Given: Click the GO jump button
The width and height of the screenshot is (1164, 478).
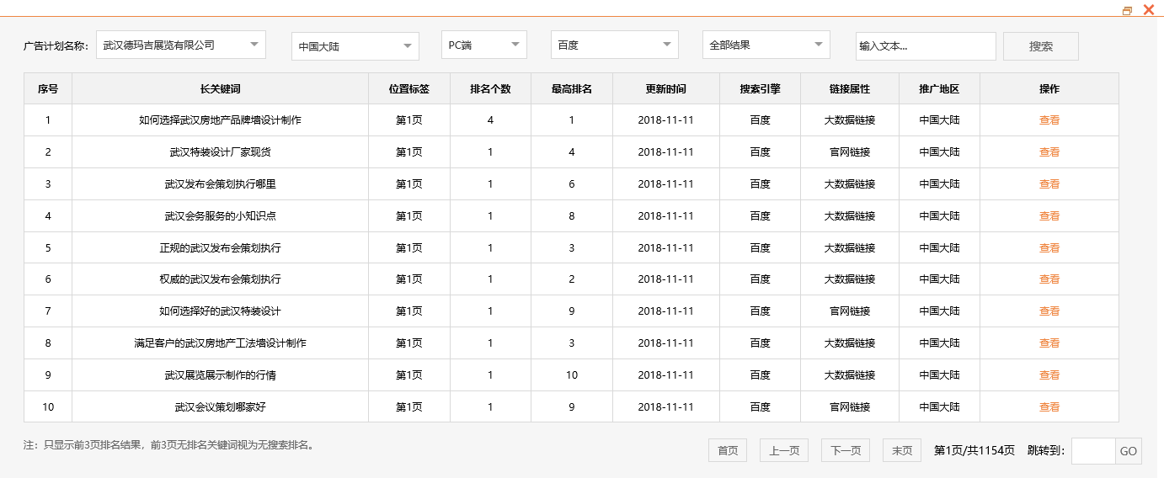Looking at the screenshot, I should (1129, 451).
